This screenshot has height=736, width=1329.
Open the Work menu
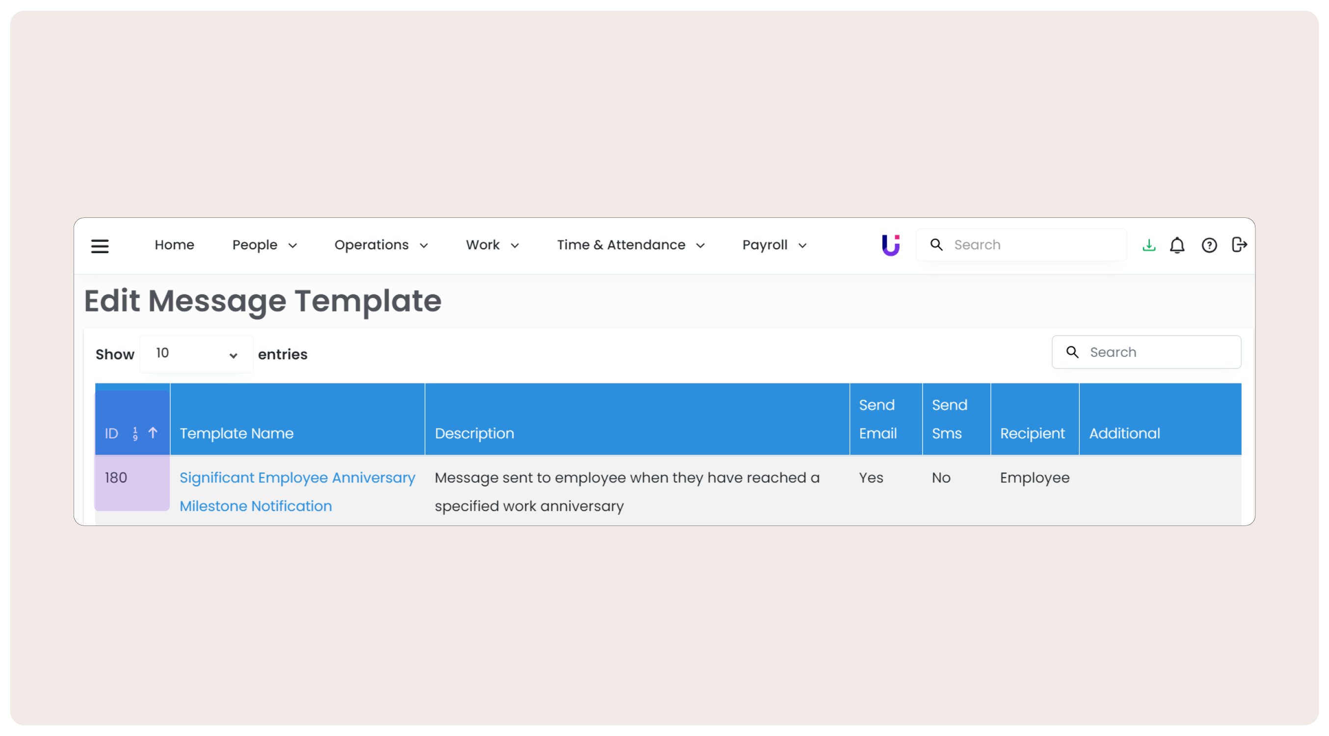(492, 245)
